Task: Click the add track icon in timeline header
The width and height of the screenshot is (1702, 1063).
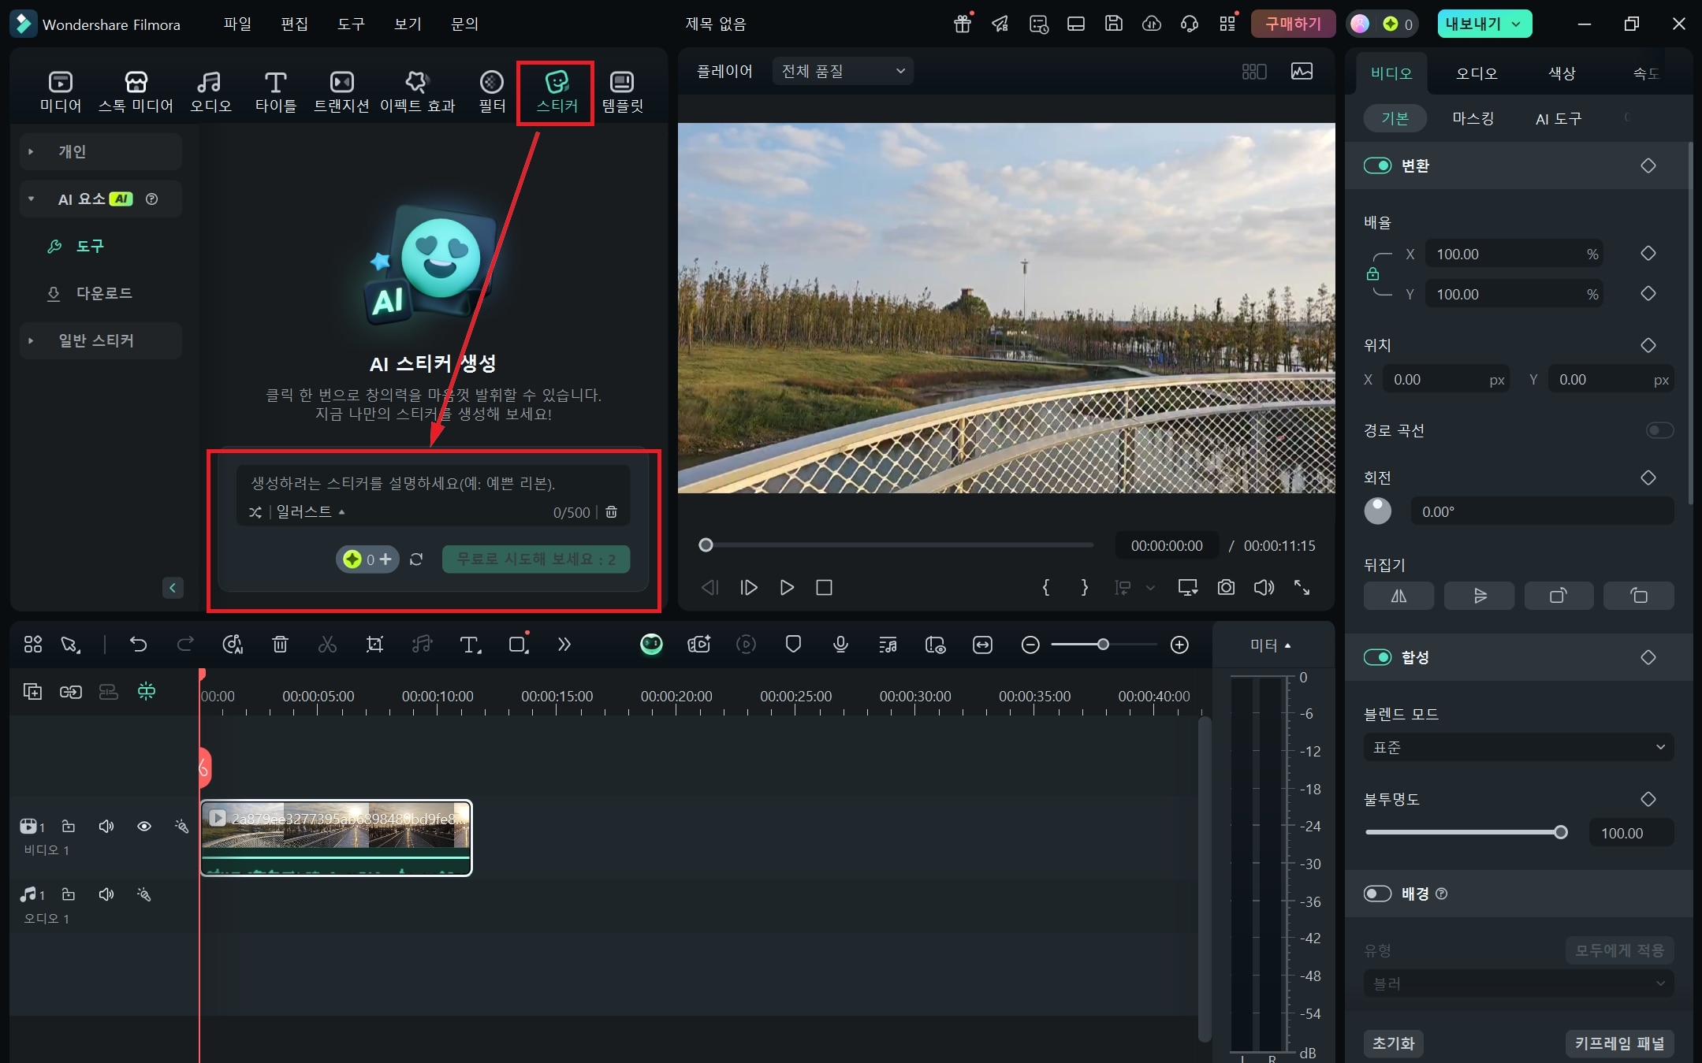Action: 32,691
